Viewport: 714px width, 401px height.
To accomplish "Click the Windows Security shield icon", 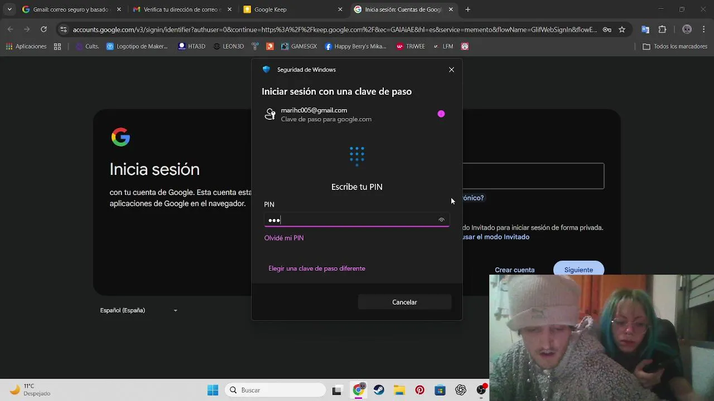I will coord(266,70).
